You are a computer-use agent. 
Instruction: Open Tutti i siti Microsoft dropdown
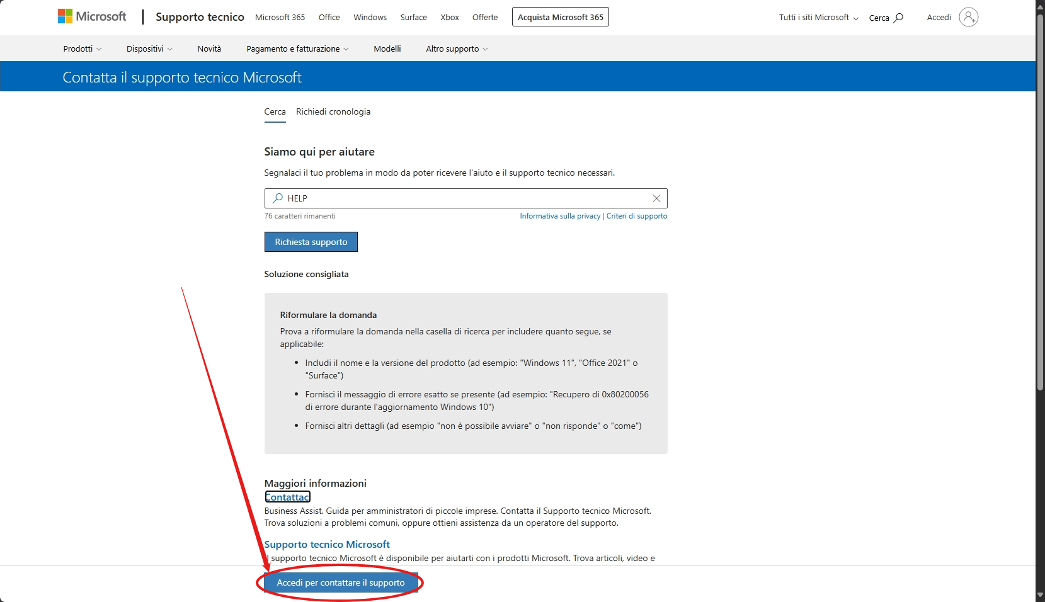819,17
